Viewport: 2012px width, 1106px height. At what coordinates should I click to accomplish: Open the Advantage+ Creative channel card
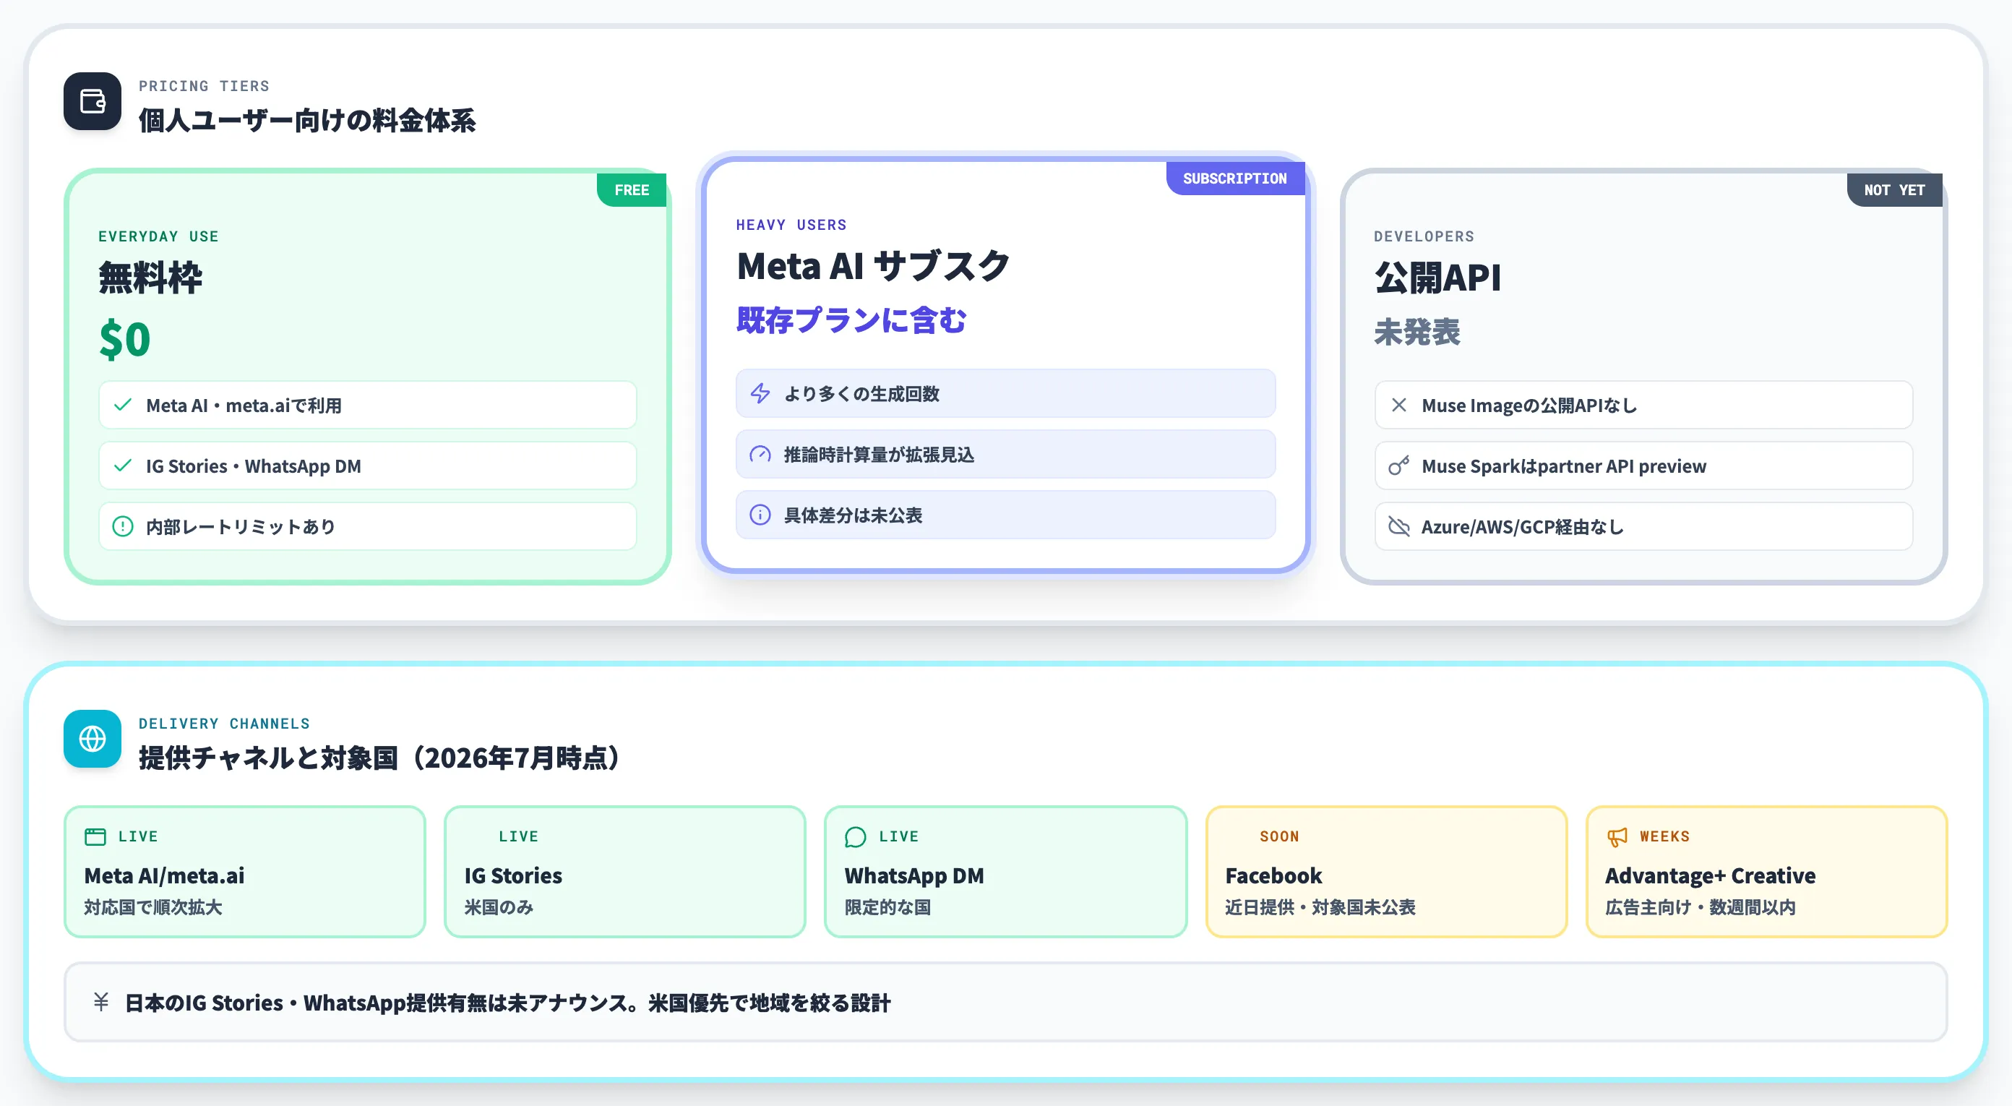click(1767, 872)
